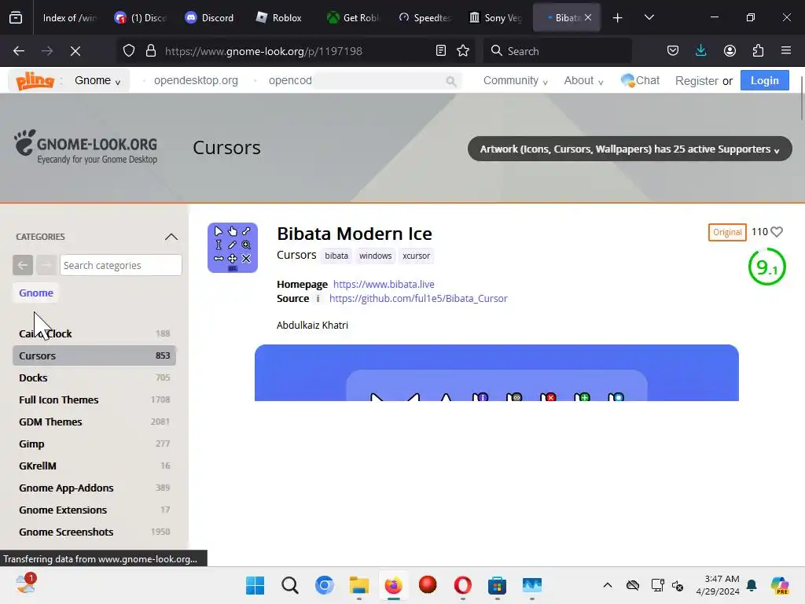
Task: Switch to the Index of /win tab
Action: [68, 18]
